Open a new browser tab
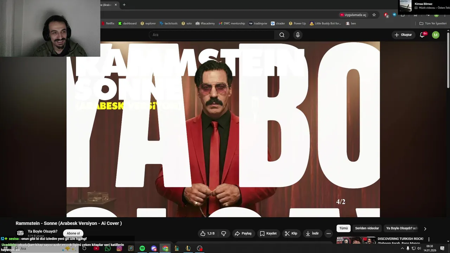The height and width of the screenshot is (253, 450). pos(124,5)
